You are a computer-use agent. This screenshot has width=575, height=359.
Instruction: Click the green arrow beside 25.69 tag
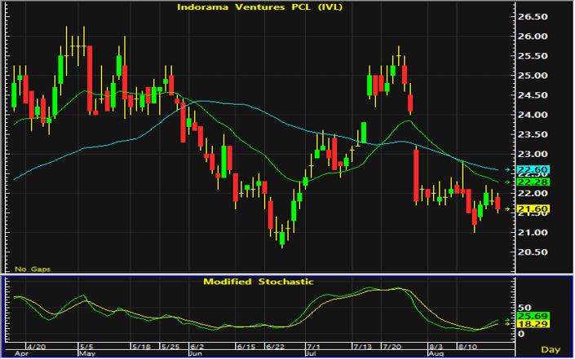[x=507, y=320]
